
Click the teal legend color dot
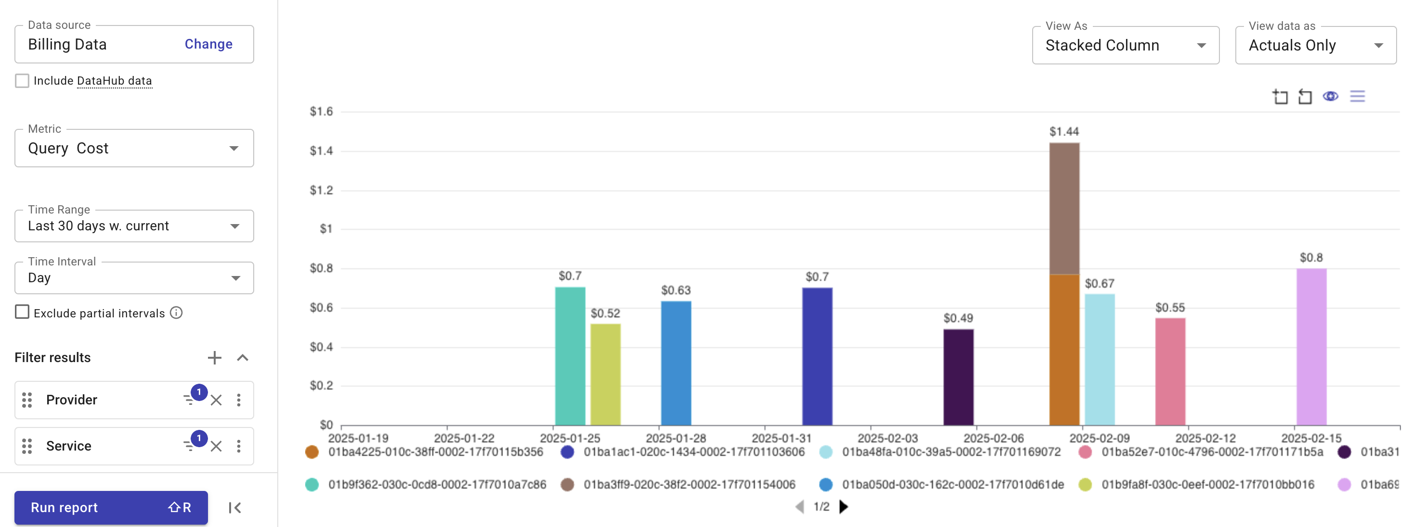[312, 485]
